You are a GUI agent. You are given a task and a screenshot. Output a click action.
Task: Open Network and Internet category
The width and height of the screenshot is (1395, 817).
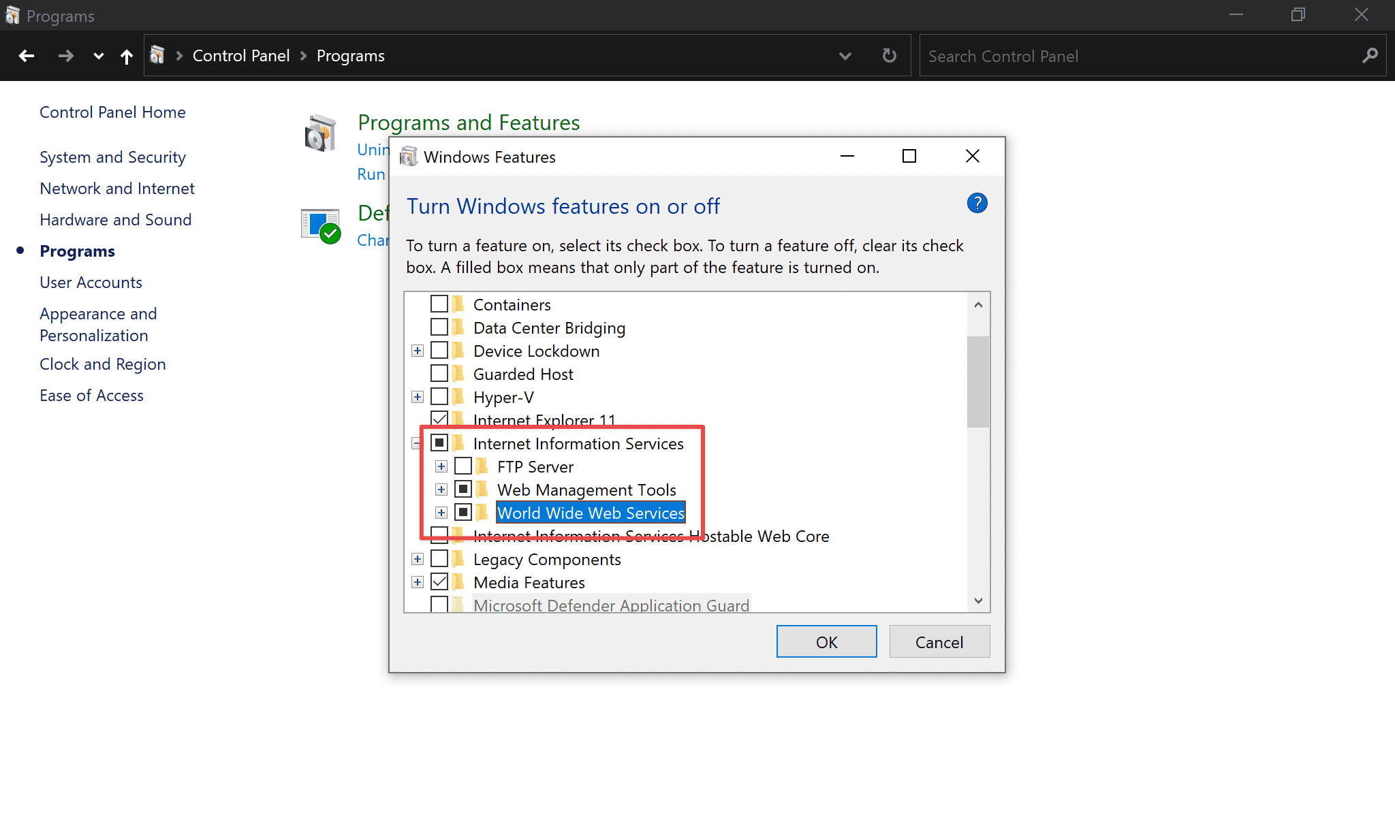tap(117, 189)
